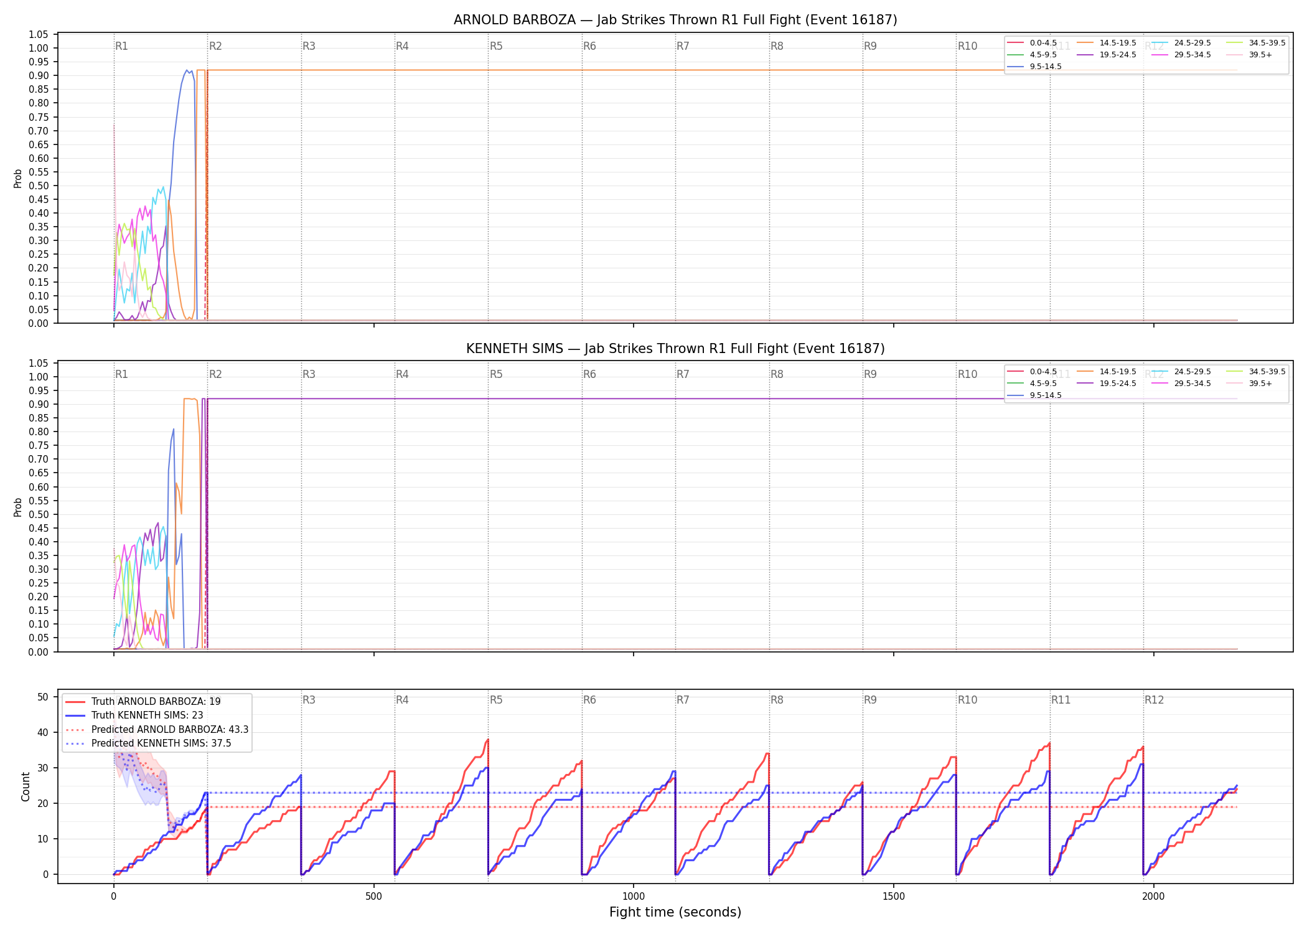This screenshot has width=1307, height=934.
Task: Click '14.5-19.5' in the Sims chart legend
Action: coord(1118,372)
